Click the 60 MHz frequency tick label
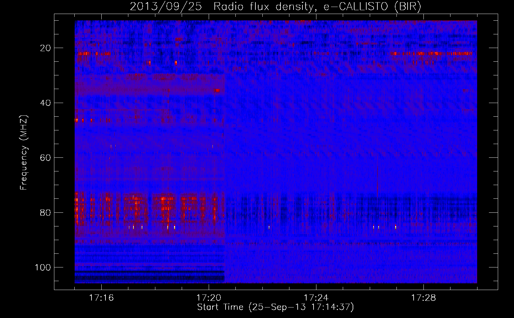The width and height of the screenshot is (514, 318). (x=46, y=158)
